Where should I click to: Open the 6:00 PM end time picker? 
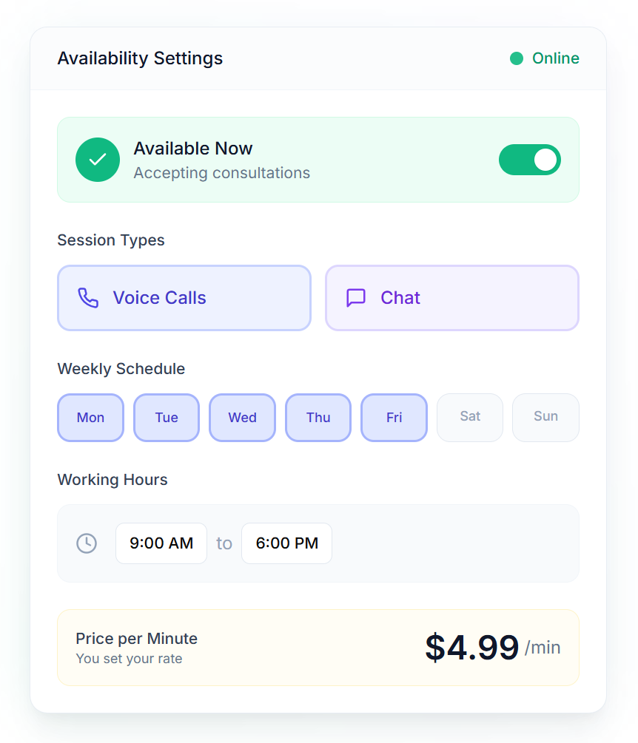coord(286,543)
